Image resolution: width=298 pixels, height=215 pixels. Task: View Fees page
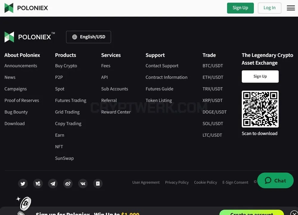click(x=106, y=66)
